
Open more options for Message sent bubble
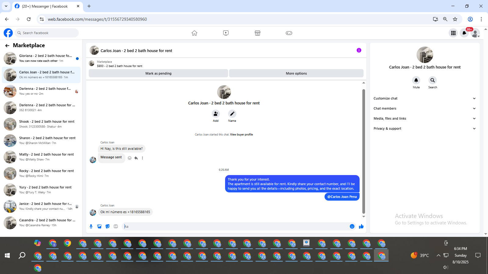tap(142, 158)
